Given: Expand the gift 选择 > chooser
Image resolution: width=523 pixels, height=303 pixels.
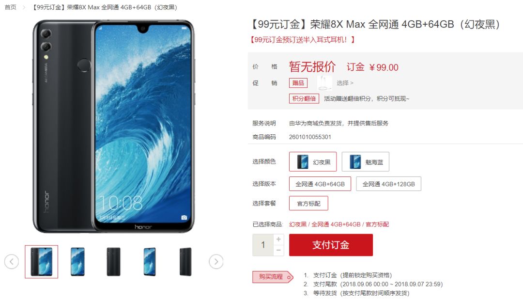Looking at the screenshot, I should 345,83.
